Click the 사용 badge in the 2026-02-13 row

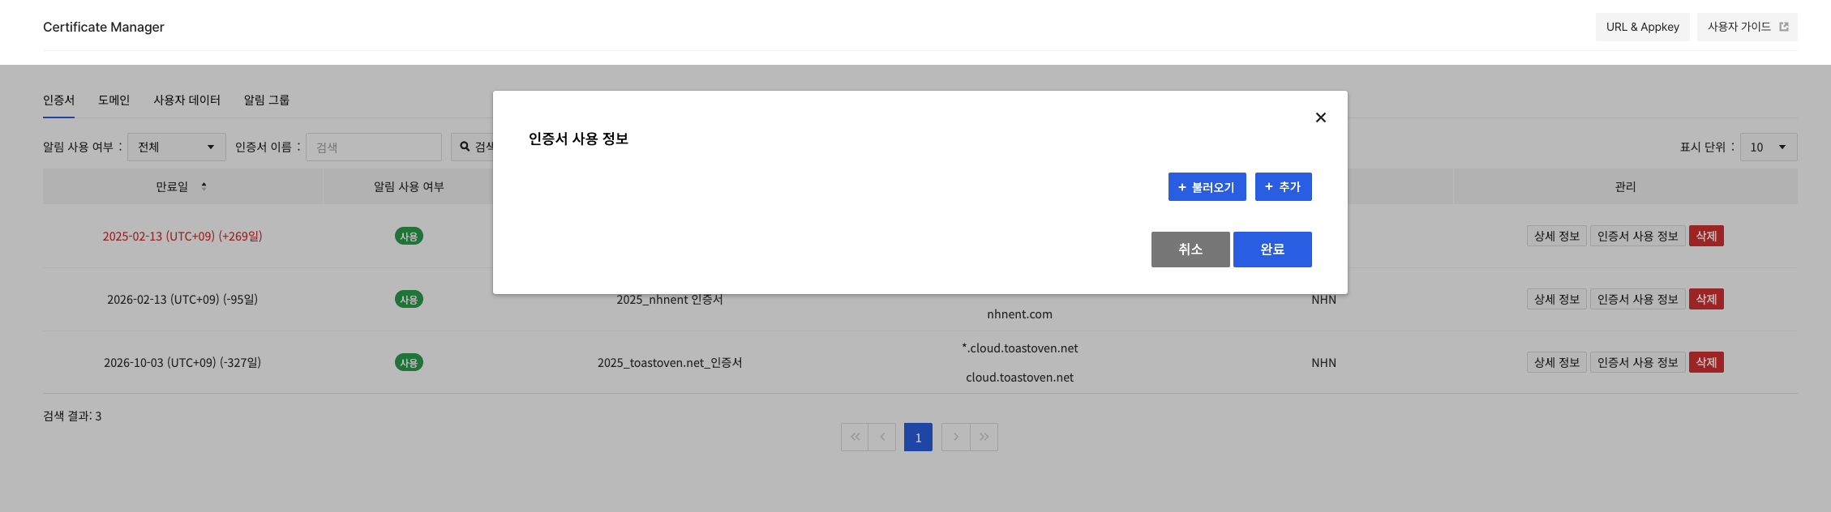pyautogui.click(x=409, y=299)
